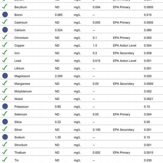Click the Manganese EPA Secondary label
Viewport: 163px width, 163px height.
(x=123, y=84)
